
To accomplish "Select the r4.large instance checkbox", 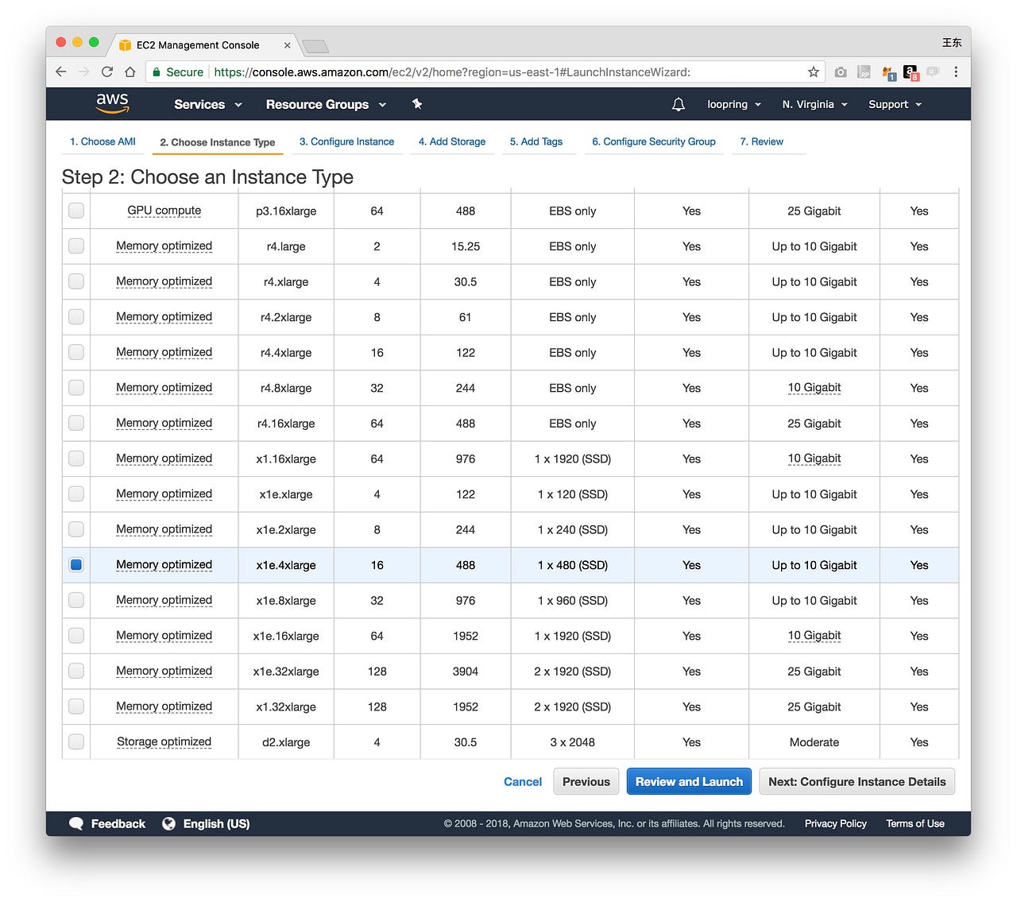I will [76, 246].
